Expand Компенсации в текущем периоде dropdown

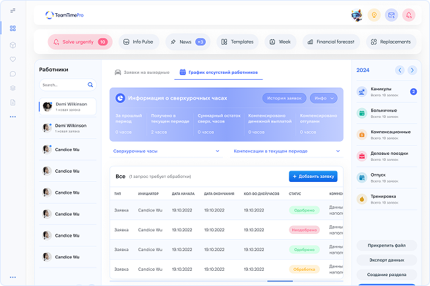coord(287,151)
